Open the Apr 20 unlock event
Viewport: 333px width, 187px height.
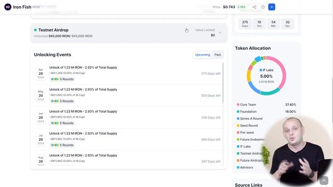pos(129,73)
